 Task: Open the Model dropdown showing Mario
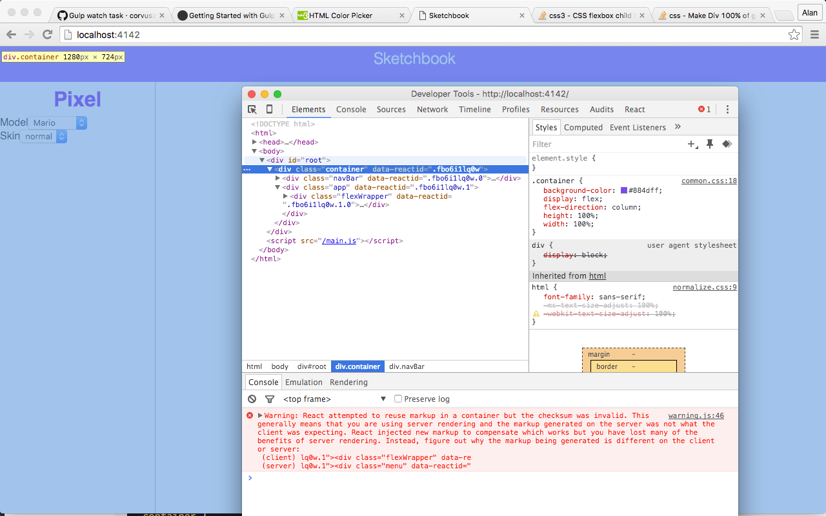click(x=57, y=123)
